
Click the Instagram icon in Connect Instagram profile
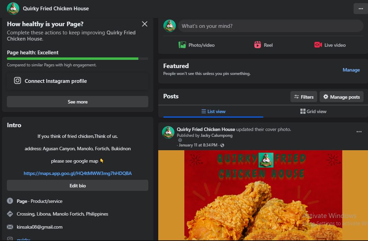pos(18,81)
